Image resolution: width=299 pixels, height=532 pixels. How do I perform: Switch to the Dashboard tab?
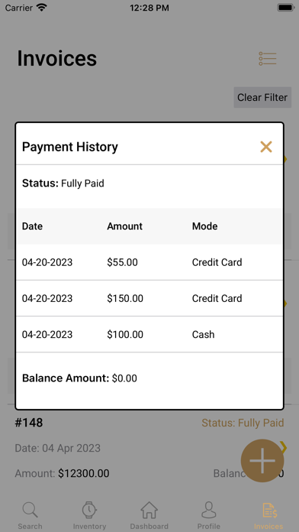tap(149, 516)
